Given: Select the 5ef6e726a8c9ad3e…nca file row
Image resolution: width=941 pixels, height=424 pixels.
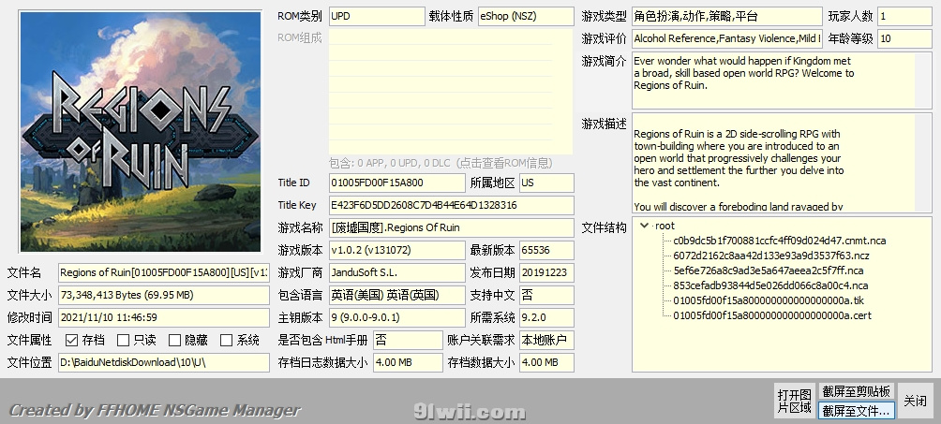Looking at the screenshot, I should (769, 270).
